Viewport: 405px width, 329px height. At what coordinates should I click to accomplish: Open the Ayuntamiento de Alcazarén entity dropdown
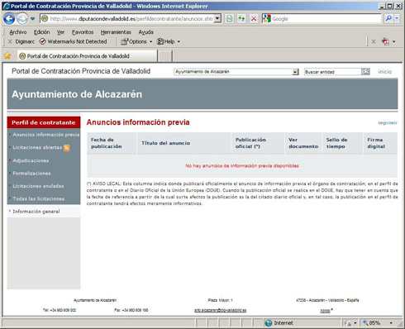236,72
